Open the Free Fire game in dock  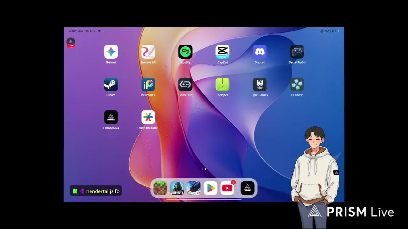[194, 188]
